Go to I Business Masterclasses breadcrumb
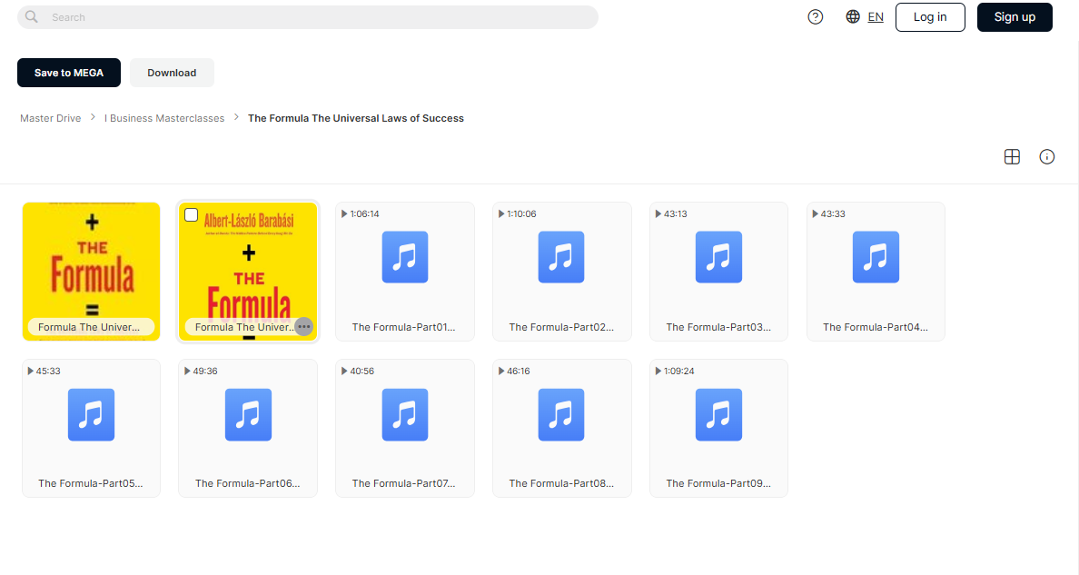 tap(164, 118)
